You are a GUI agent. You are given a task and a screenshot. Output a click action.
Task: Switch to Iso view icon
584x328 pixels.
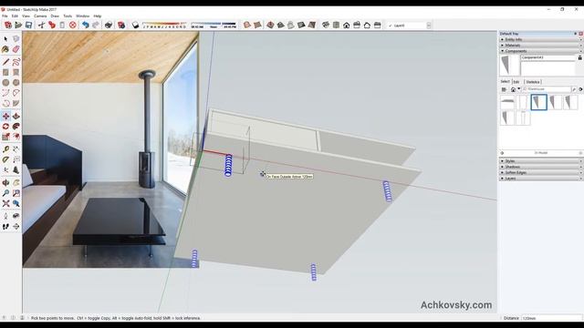[x=326, y=26]
